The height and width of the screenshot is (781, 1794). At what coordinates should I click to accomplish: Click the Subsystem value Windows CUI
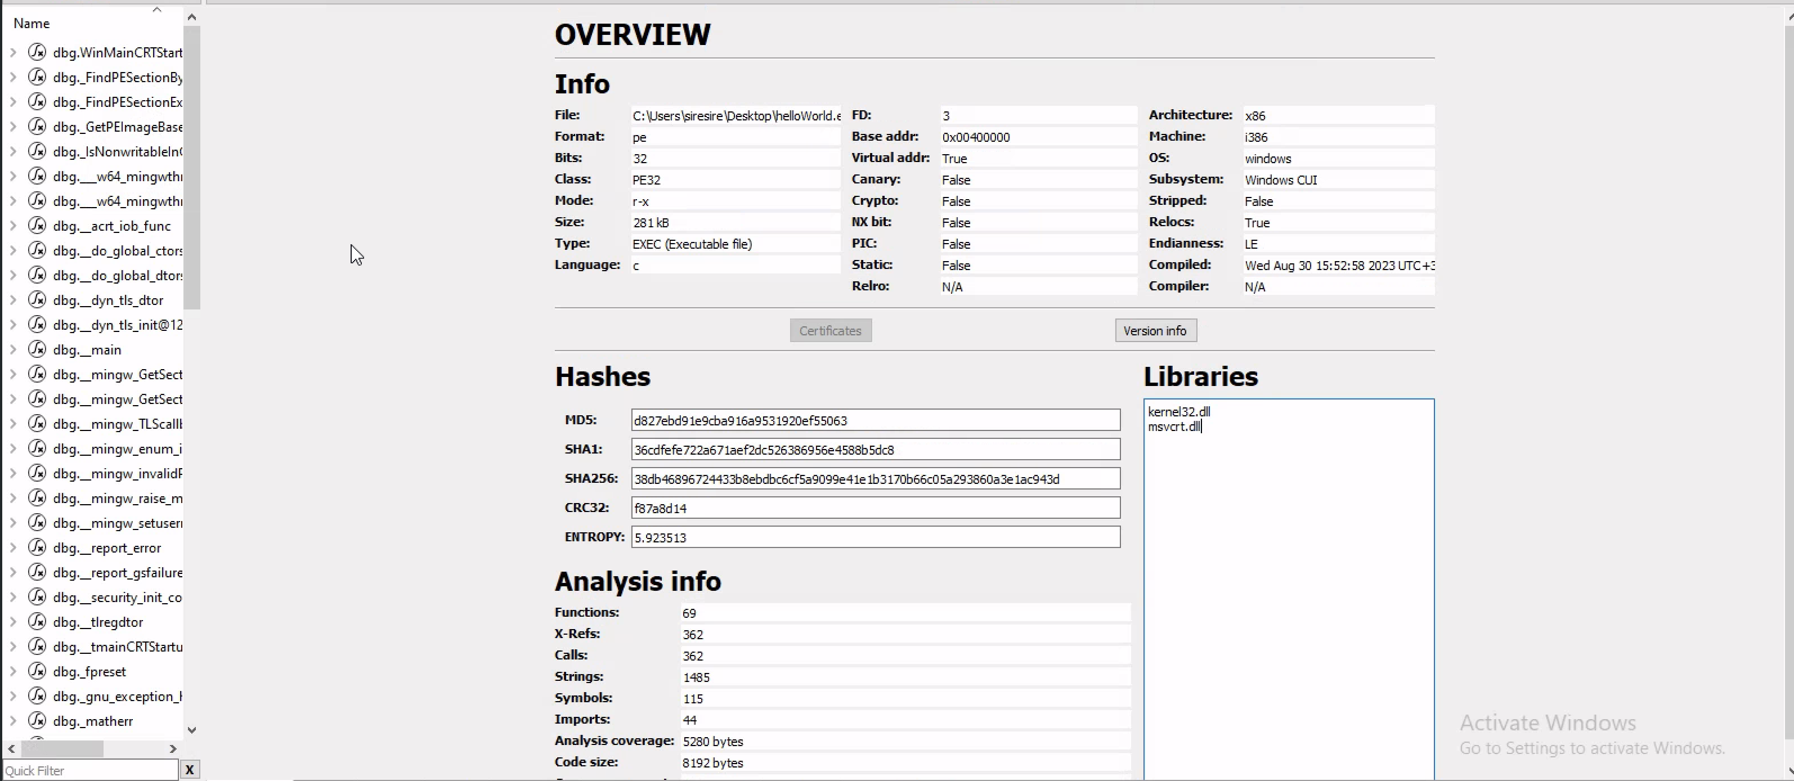click(x=1281, y=179)
